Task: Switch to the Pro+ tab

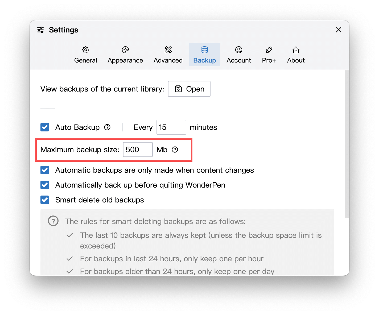Action: [269, 55]
